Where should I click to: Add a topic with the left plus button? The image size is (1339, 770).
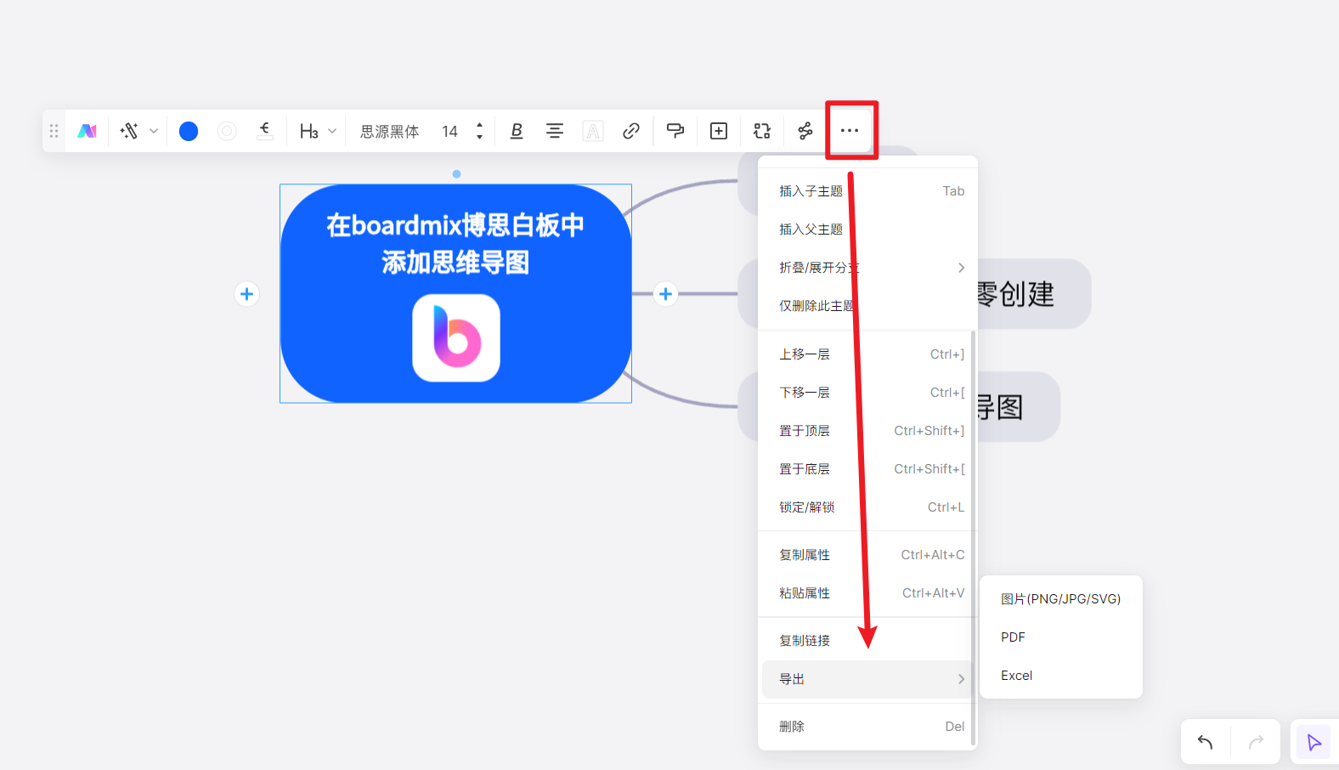(246, 294)
